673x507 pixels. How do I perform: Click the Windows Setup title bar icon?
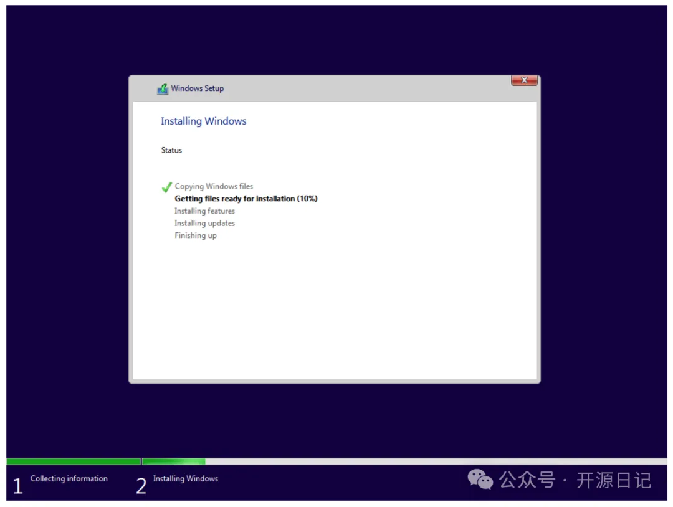[x=163, y=88]
